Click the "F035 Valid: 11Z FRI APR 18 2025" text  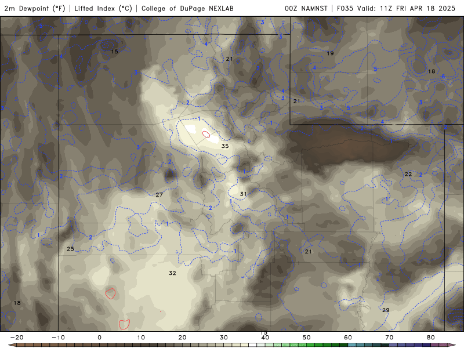coord(396,8)
